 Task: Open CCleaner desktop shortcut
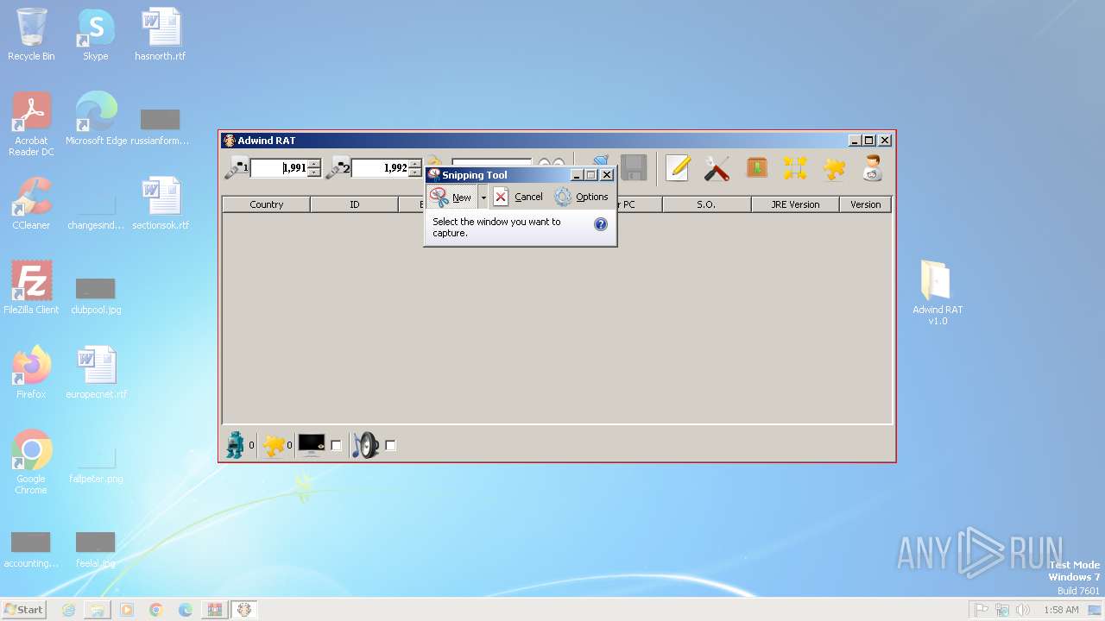coord(31,204)
